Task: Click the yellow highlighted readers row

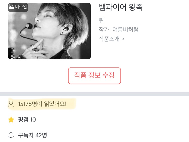Action: [42, 104]
